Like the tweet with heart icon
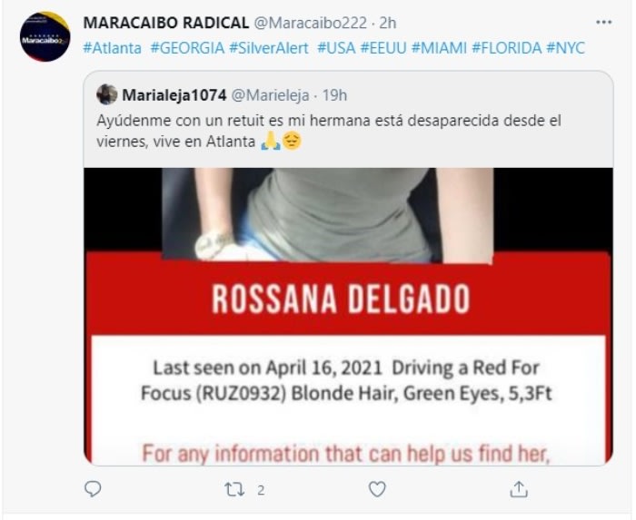636x520 pixels. pos(377,490)
